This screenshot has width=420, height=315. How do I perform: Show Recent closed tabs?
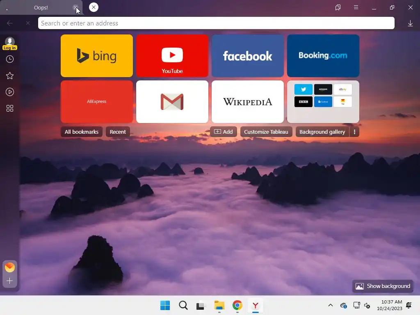118,132
